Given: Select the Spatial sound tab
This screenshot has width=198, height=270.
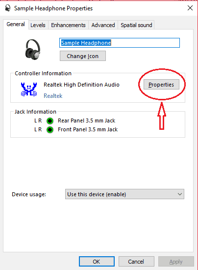Looking at the screenshot, I should click(136, 25).
